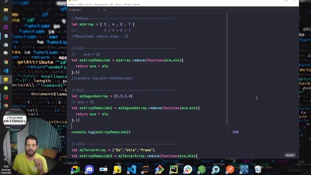Open Visual Studio Code from vertical taskbar
311x175 pixels.
pos(6,71)
